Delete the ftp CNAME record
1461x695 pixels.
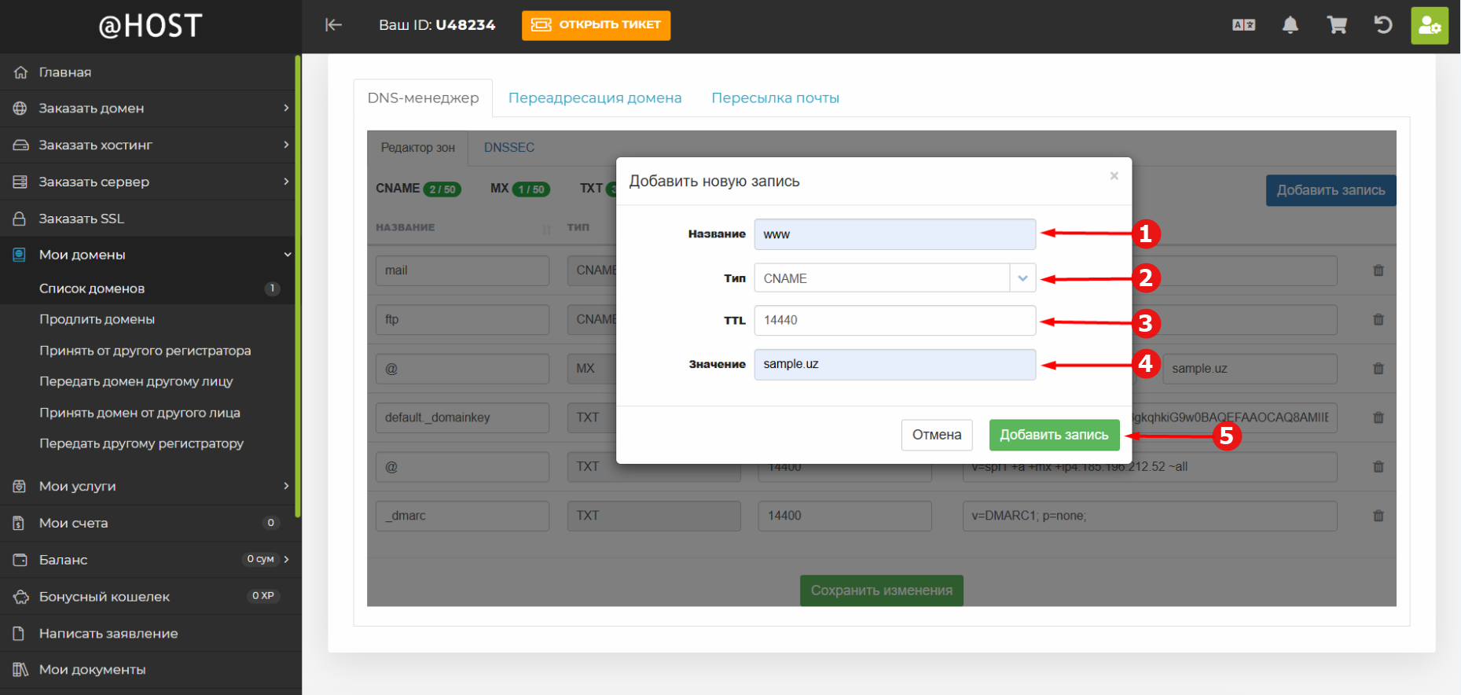point(1378,320)
